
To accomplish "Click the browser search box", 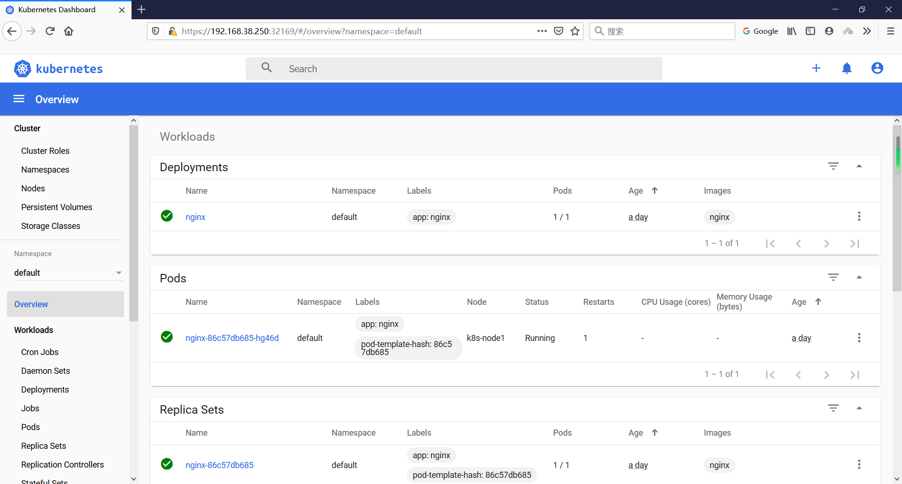I will click(x=662, y=31).
